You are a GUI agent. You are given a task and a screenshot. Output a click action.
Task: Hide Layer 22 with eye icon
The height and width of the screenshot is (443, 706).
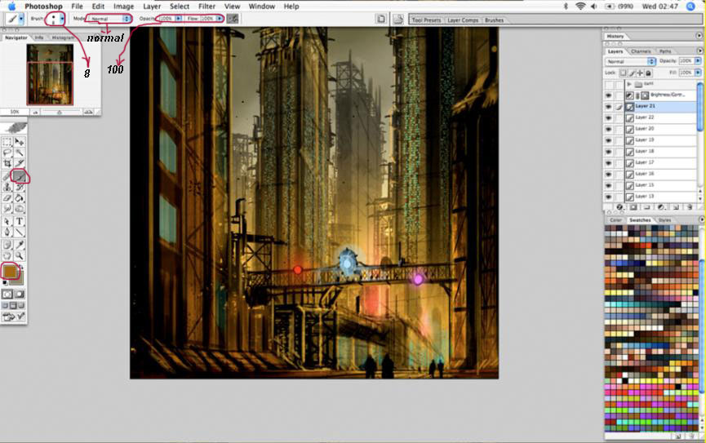[609, 118]
